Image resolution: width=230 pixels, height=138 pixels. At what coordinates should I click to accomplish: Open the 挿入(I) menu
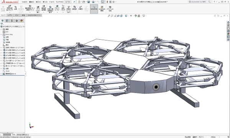tap(45, 2)
